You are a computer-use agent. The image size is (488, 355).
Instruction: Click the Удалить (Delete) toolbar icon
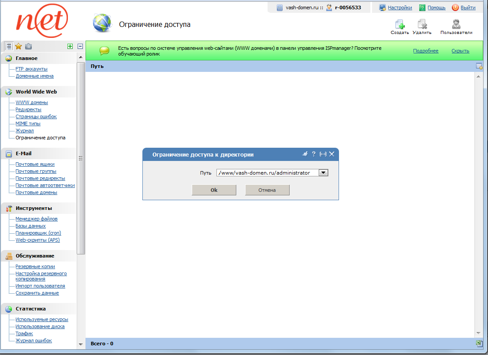422,25
